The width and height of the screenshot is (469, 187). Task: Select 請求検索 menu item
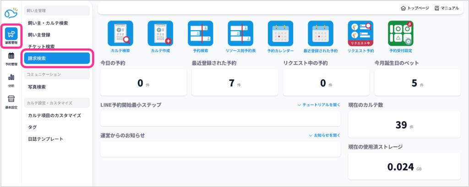pos(57,59)
